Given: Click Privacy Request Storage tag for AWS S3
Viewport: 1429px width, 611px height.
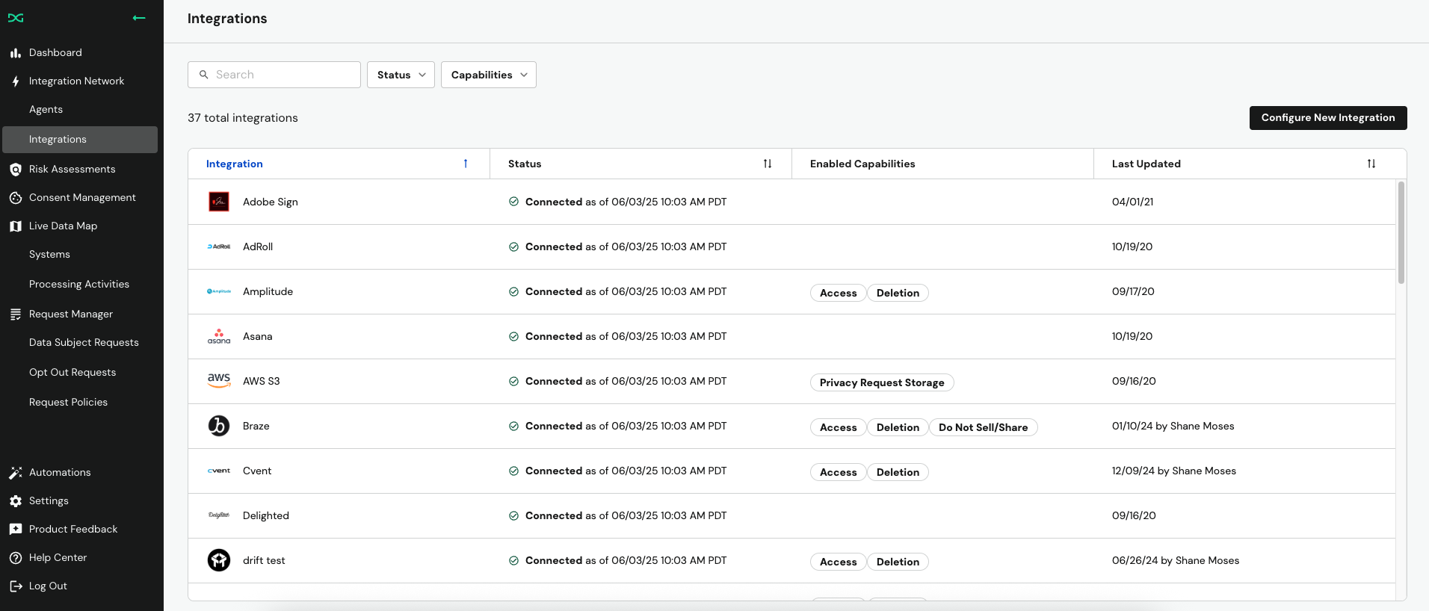Looking at the screenshot, I should tap(882, 382).
